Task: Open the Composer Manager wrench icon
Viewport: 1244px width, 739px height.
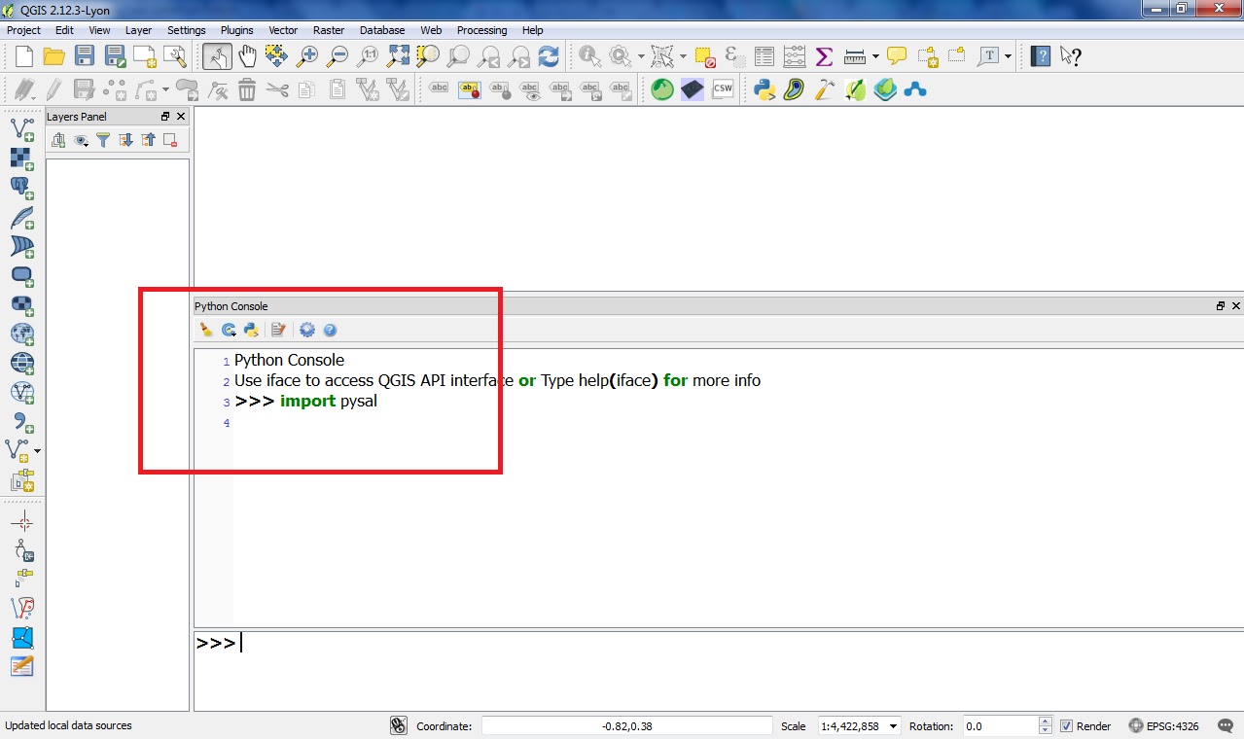Action: pos(175,56)
